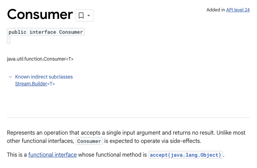Click the empty code box below declaration

click(9, 40)
